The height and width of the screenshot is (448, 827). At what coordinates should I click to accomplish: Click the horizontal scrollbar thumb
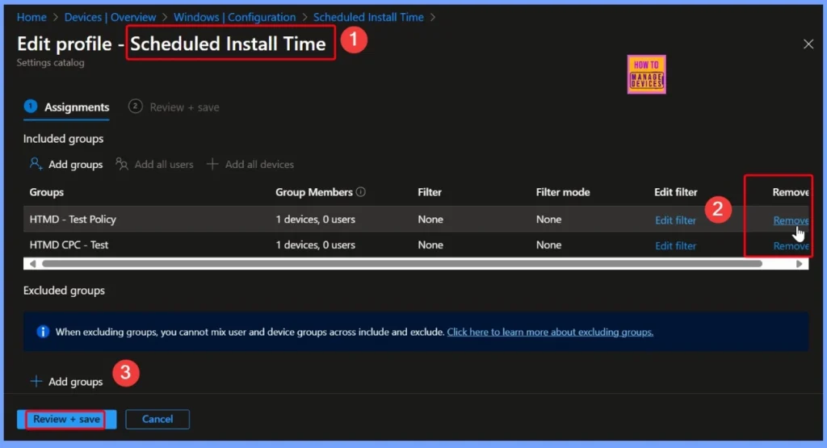[402, 263]
